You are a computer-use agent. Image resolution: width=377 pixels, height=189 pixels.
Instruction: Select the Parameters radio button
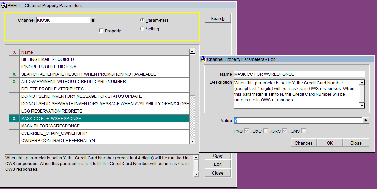click(142, 20)
